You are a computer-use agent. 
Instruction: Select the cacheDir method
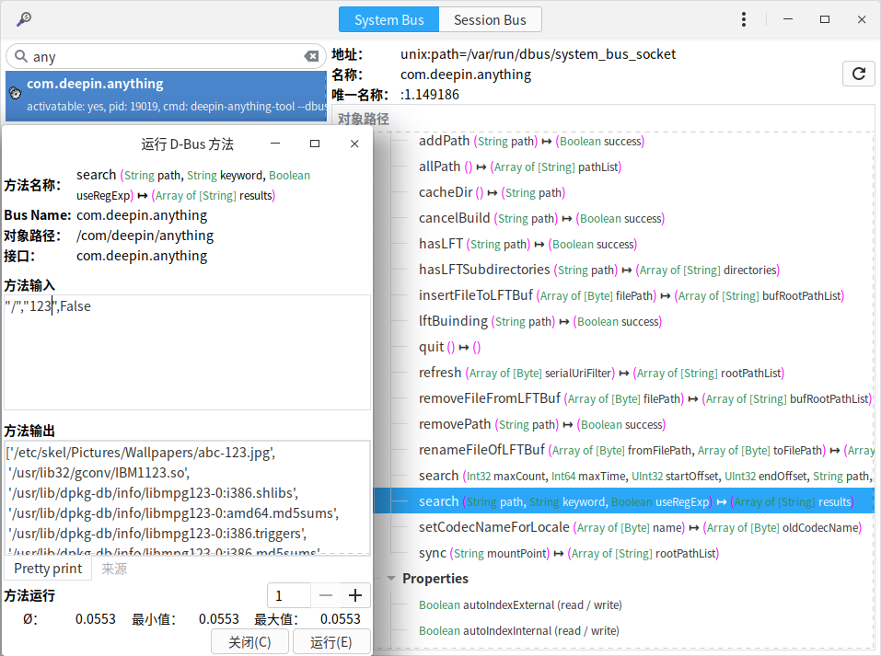click(x=492, y=192)
